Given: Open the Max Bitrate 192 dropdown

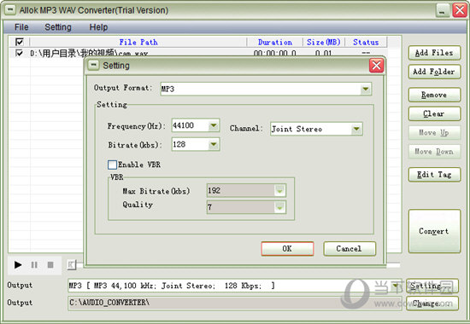Looking at the screenshot, I should coord(279,191).
